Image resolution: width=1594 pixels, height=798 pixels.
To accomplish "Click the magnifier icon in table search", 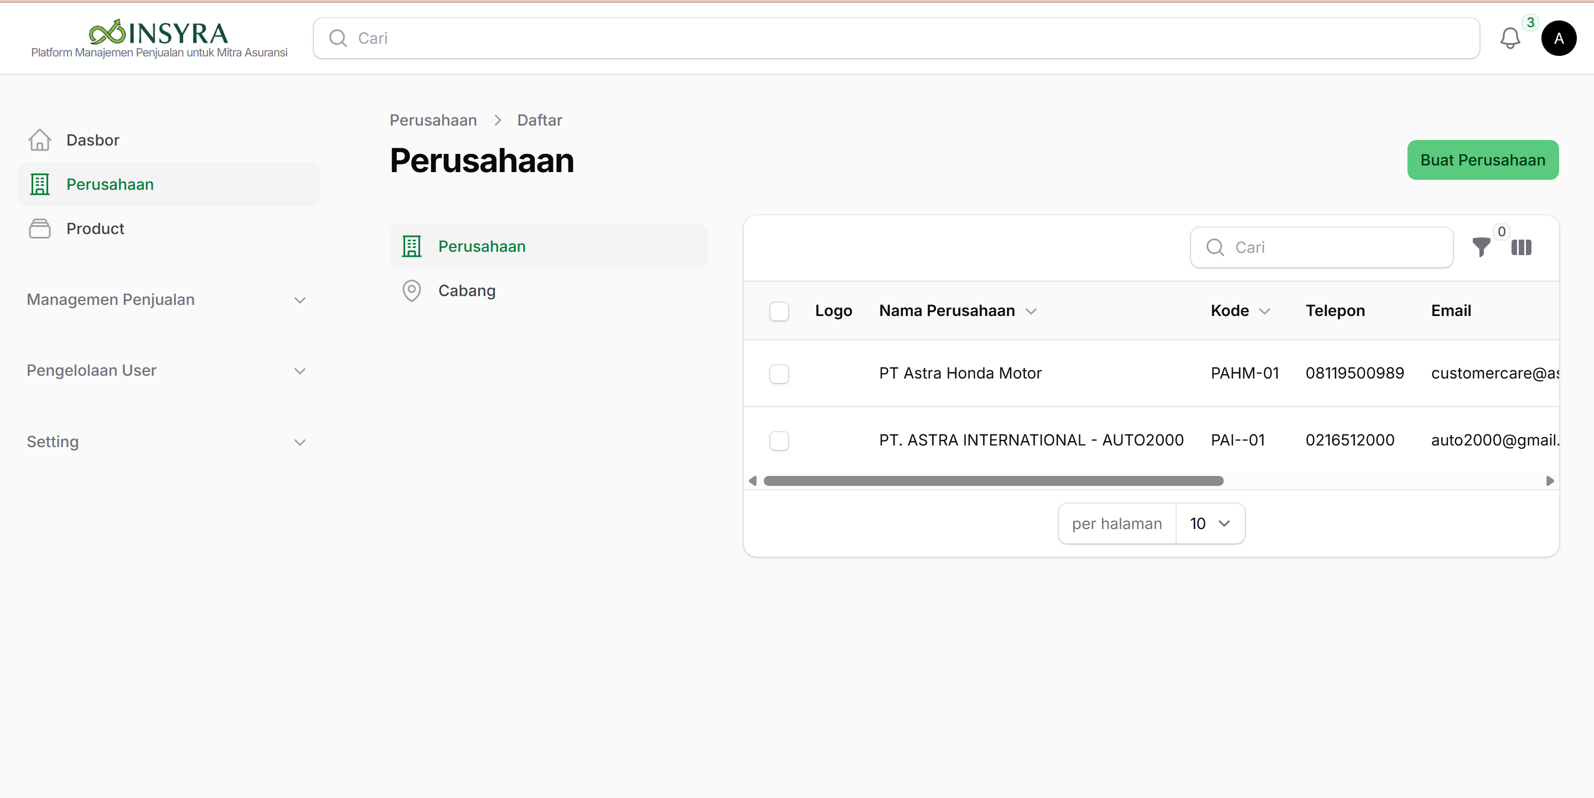I will [x=1215, y=247].
